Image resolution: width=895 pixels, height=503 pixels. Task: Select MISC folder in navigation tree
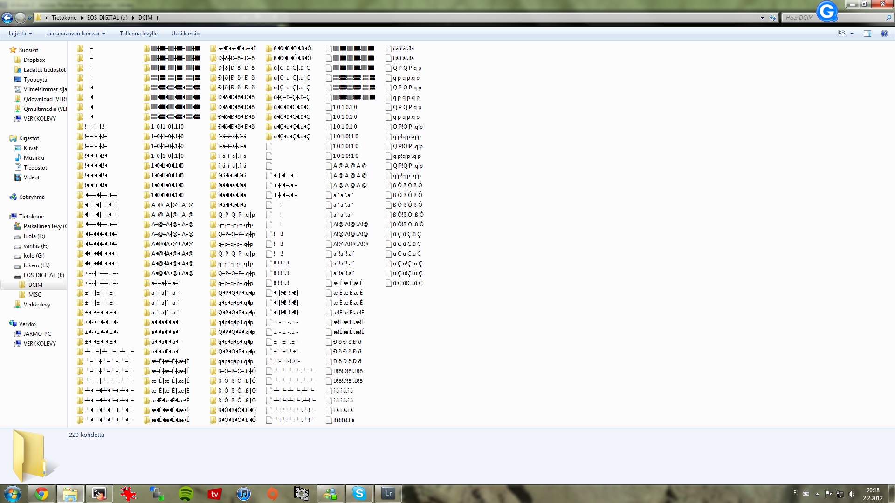(34, 295)
